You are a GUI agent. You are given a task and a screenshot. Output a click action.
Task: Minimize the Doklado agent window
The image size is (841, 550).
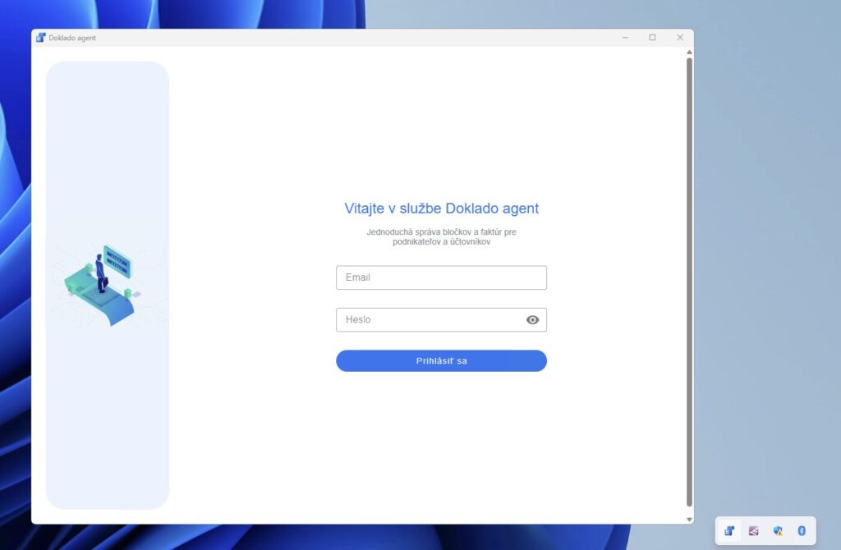click(x=625, y=38)
